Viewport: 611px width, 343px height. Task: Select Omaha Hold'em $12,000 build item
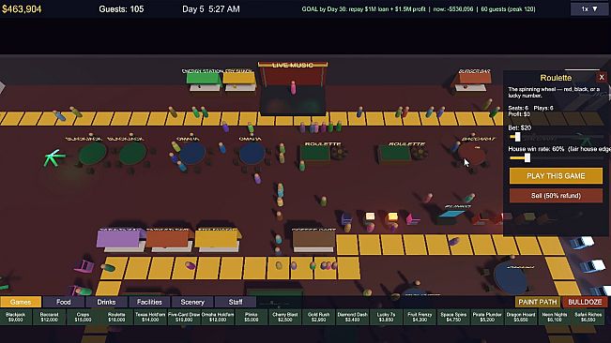[218, 317]
